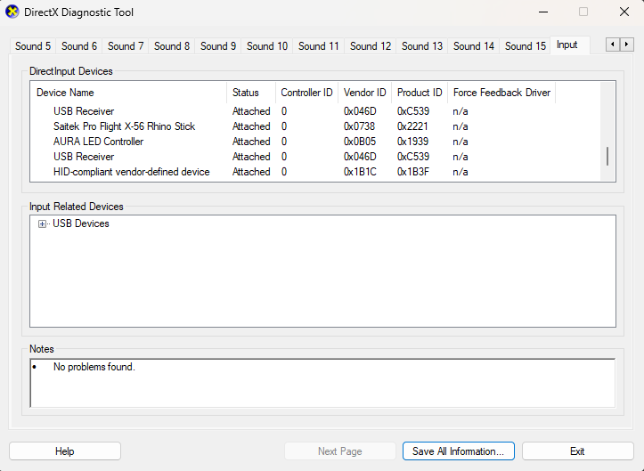Click the Status column header
This screenshot has width=644, height=471.
click(x=251, y=93)
